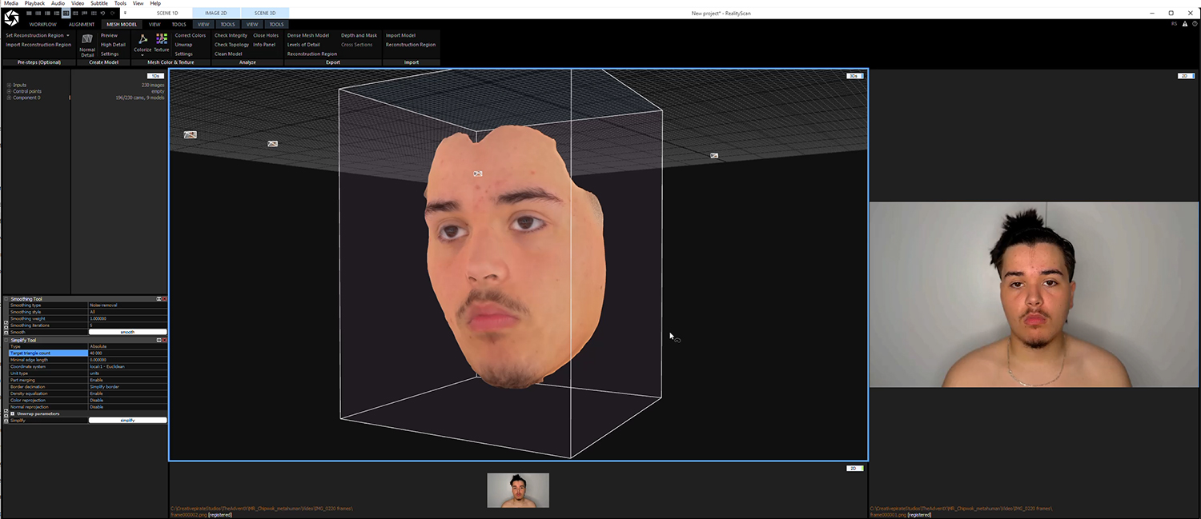Click the Texture icon in ribbon
The image size is (1201, 519).
tap(162, 40)
